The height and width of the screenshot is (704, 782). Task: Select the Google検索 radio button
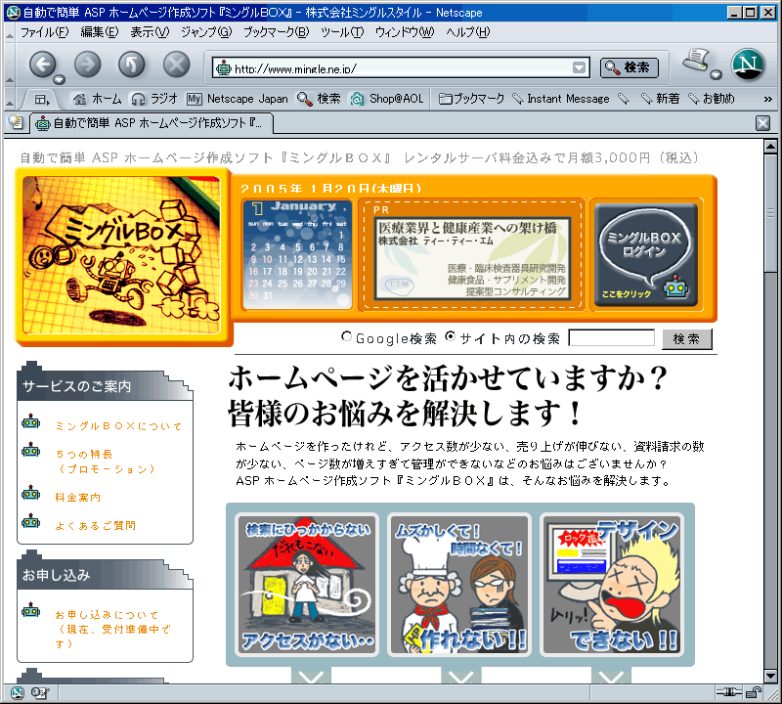346,336
